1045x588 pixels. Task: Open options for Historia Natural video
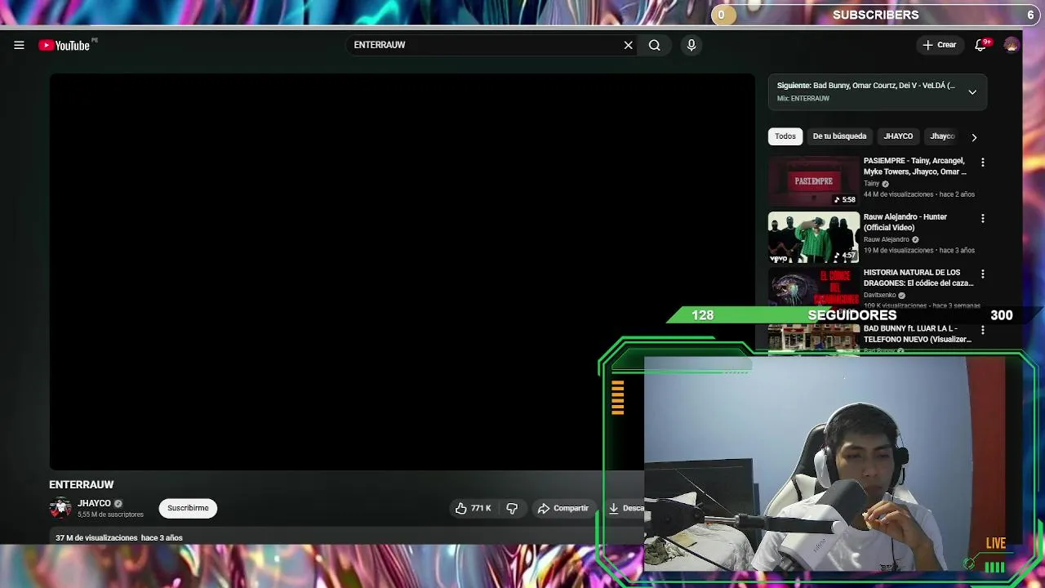tap(982, 274)
